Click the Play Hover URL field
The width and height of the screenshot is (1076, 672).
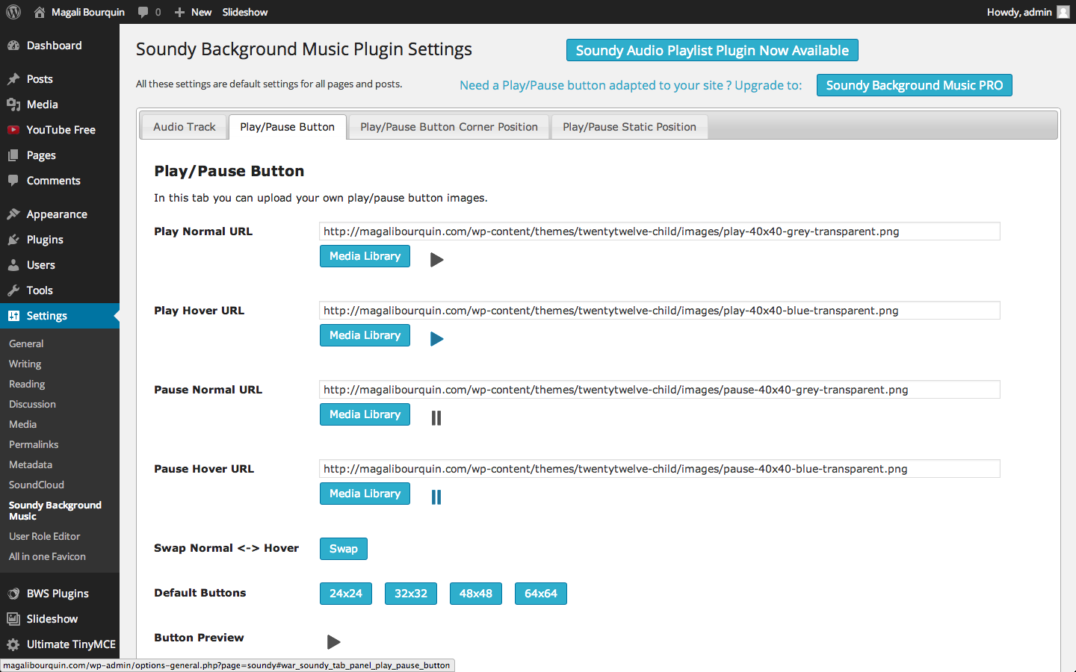[660, 311]
